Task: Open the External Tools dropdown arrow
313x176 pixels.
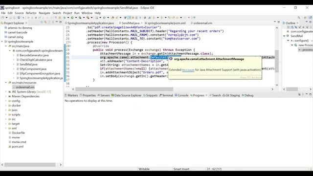Action: point(91,18)
